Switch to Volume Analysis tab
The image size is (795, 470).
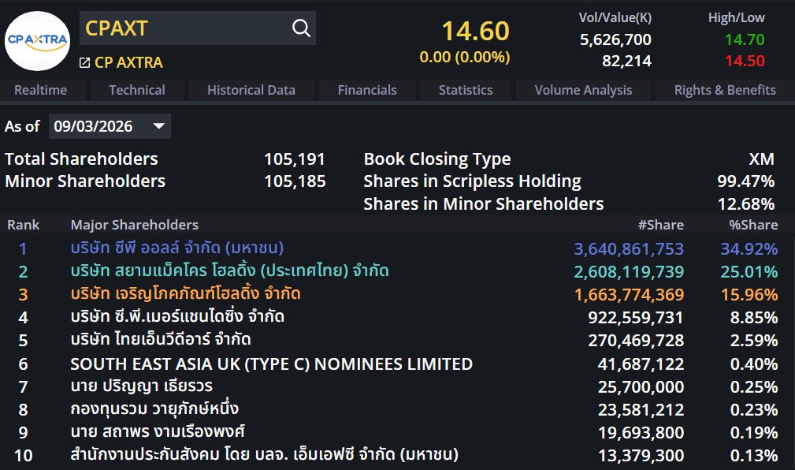583,90
